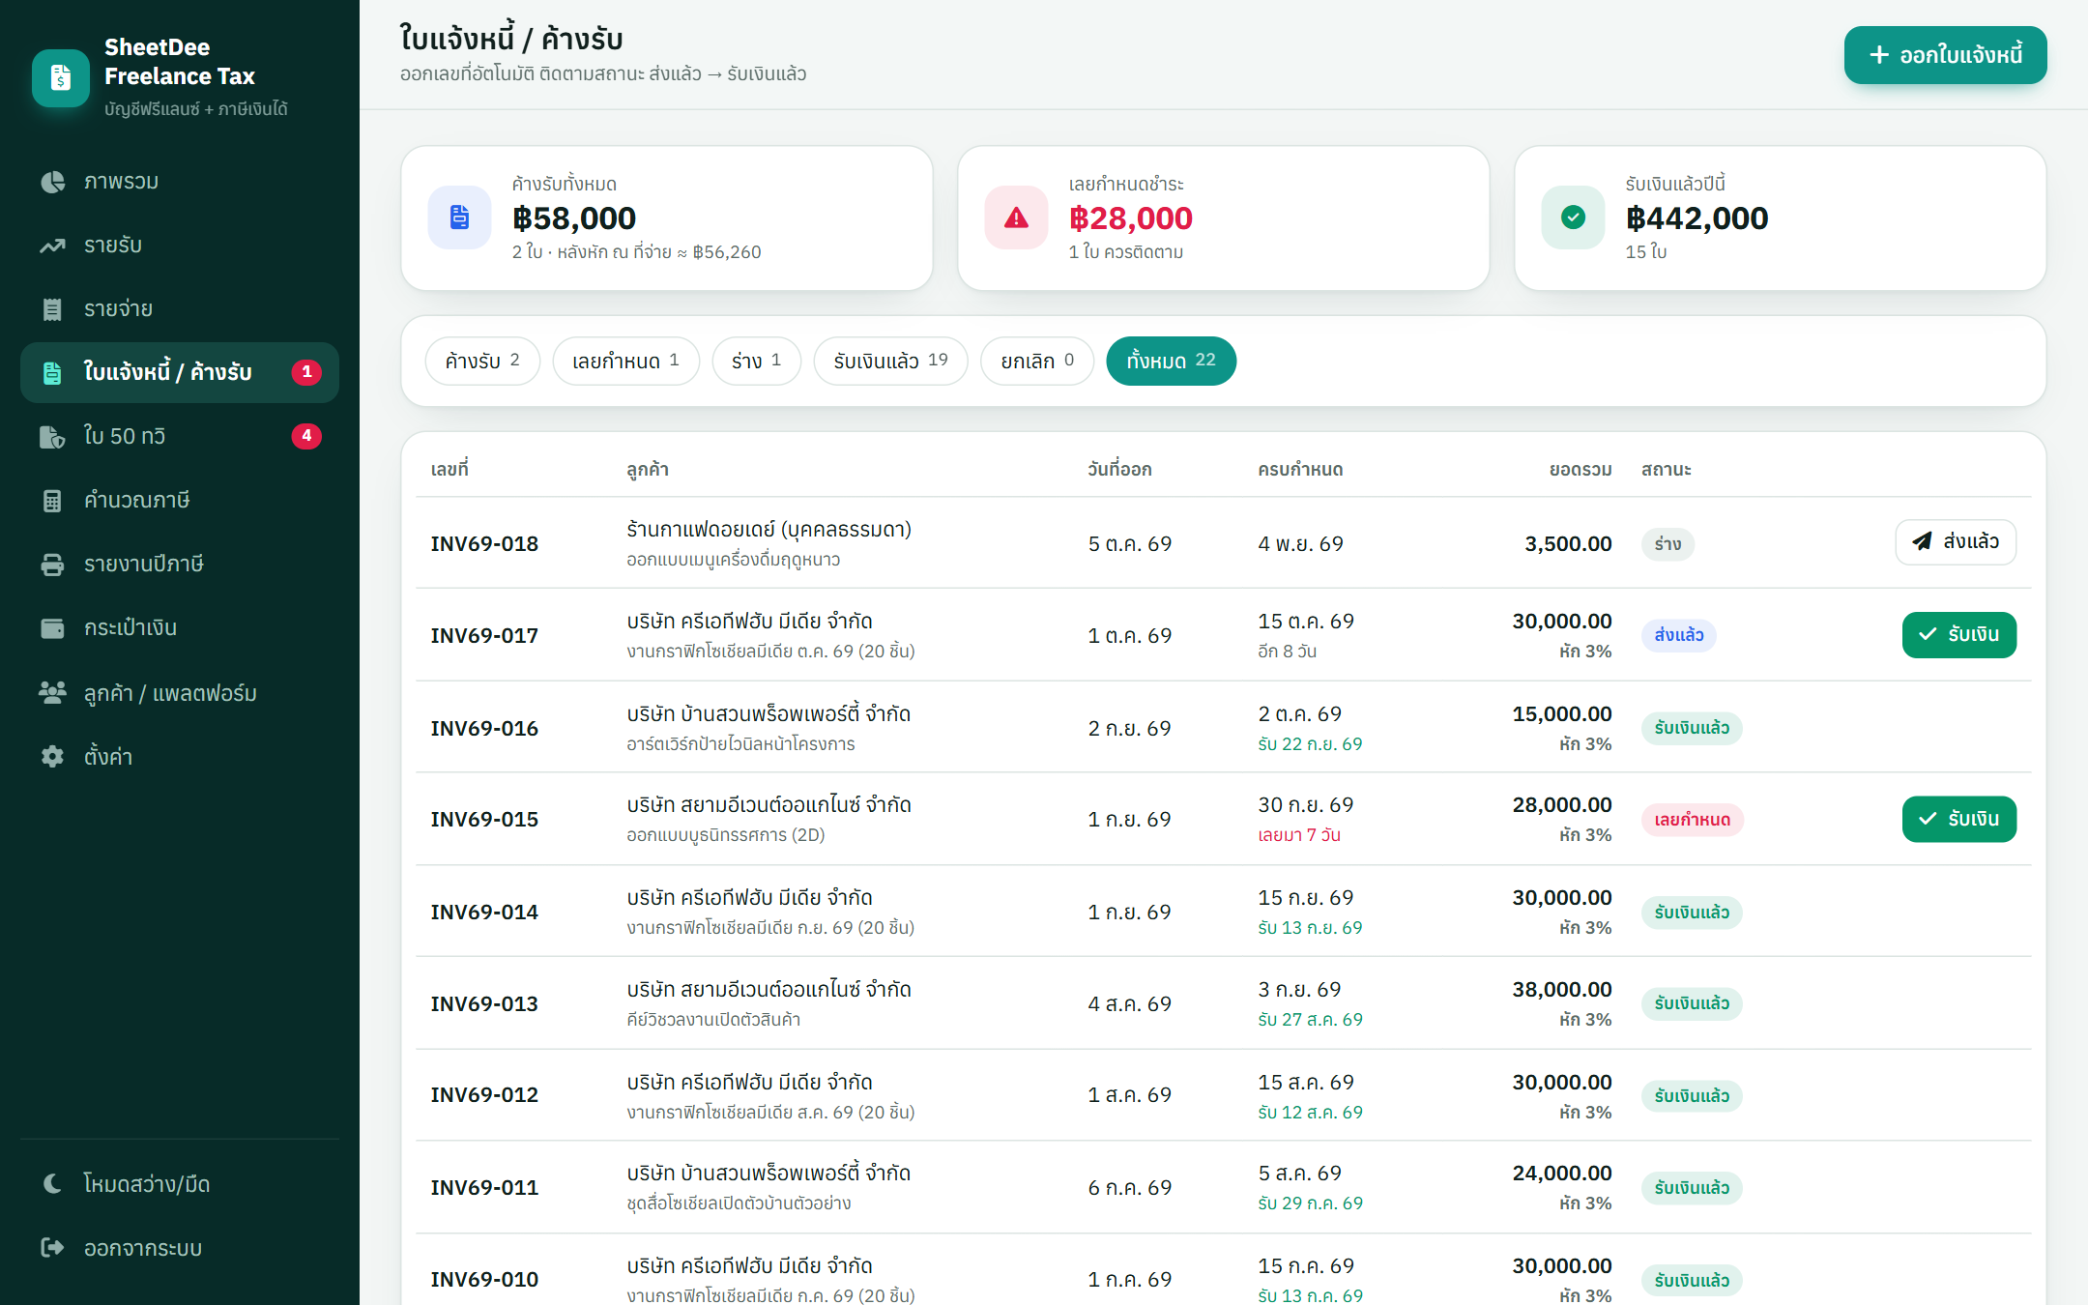Open ภาพรวม pie chart icon in sidebar
This screenshot has width=2088, height=1305.
click(52, 182)
